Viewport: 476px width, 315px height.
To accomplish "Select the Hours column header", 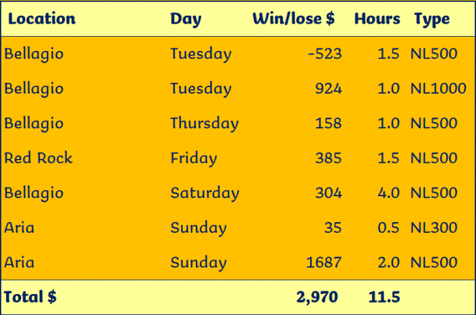I will click(x=377, y=19).
